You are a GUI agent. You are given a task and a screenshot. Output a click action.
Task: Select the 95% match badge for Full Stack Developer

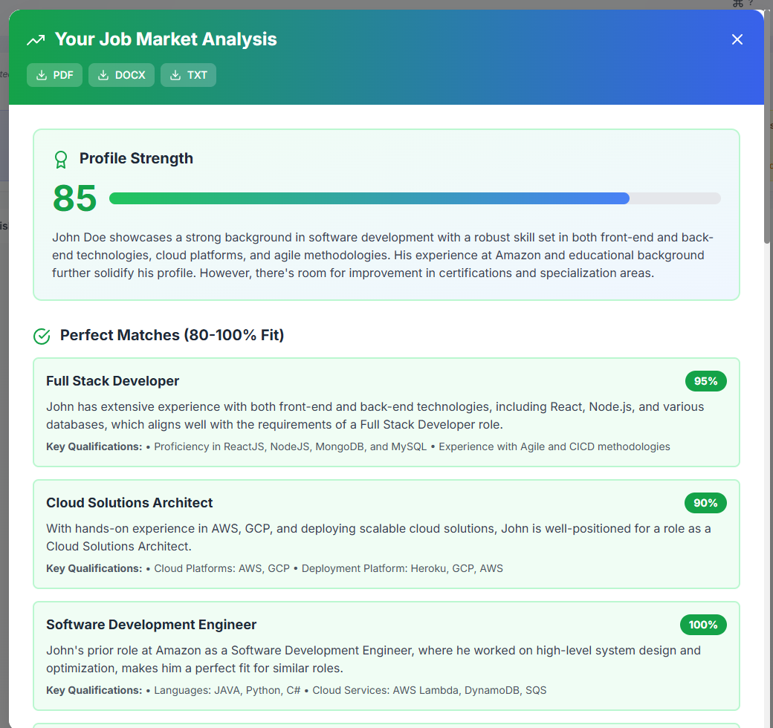pos(705,381)
